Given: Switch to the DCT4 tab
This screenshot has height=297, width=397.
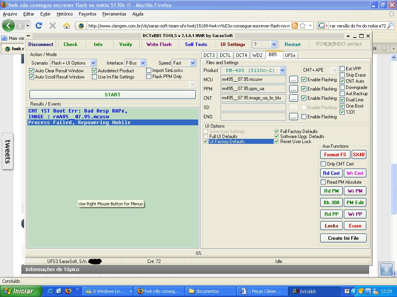Looking at the screenshot, I should coord(242,55).
